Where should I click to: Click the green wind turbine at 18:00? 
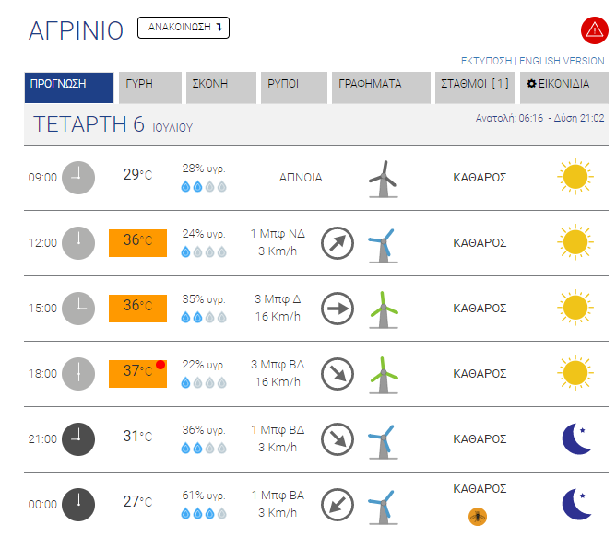382,374
